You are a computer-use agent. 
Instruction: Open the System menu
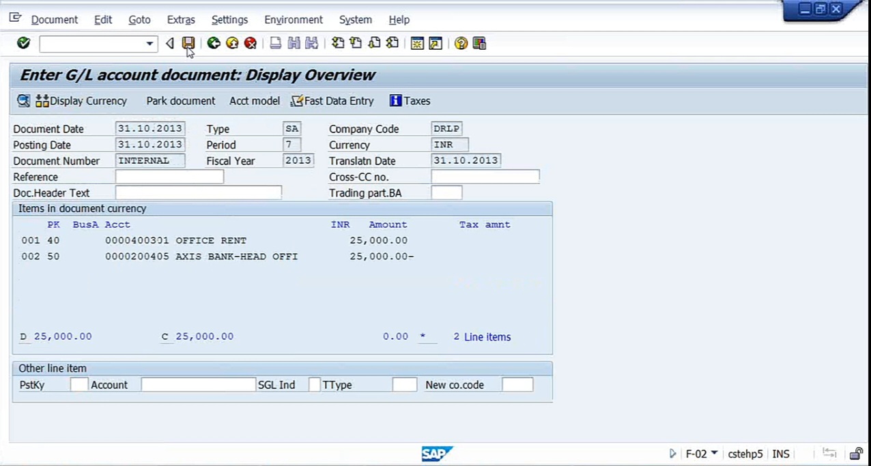click(356, 20)
